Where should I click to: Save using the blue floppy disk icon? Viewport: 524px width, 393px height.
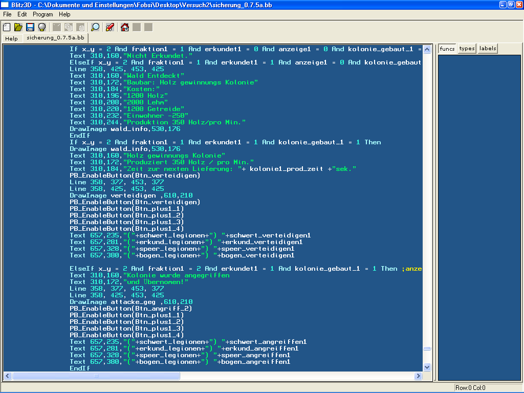[x=30, y=27]
